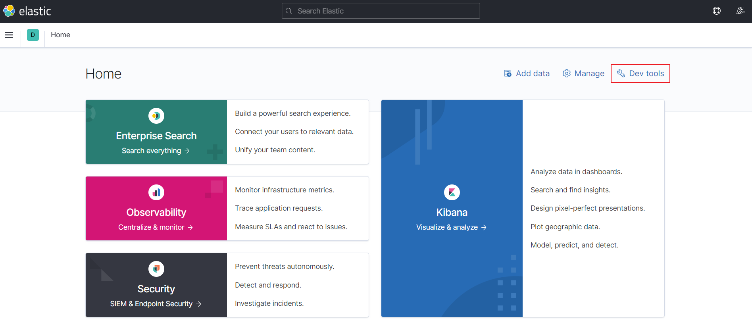
Task: Click the large Home page heading
Action: tap(103, 74)
